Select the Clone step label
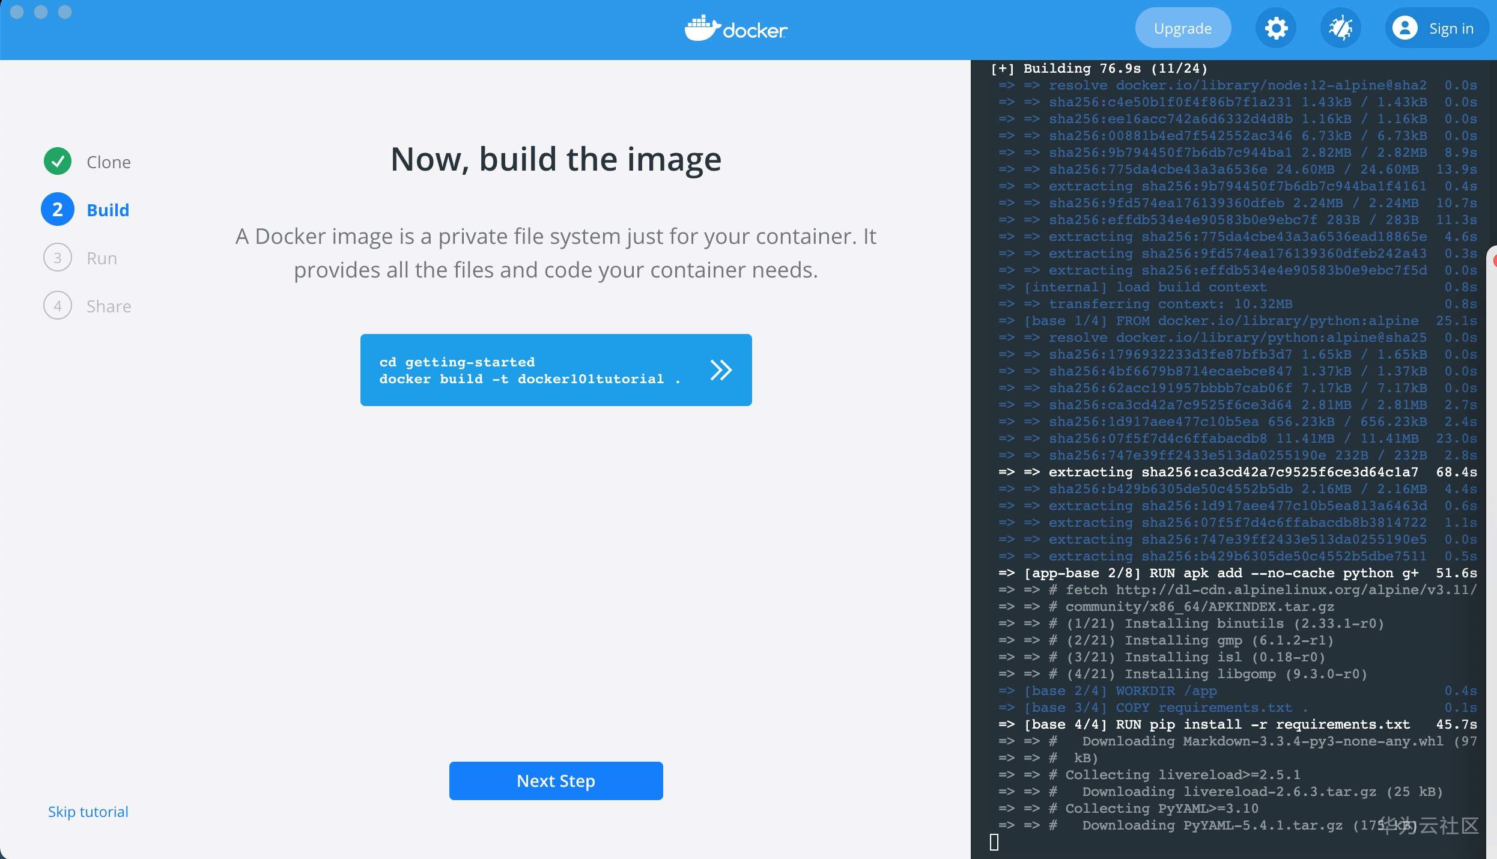The image size is (1497, 859). [x=109, y=162]
